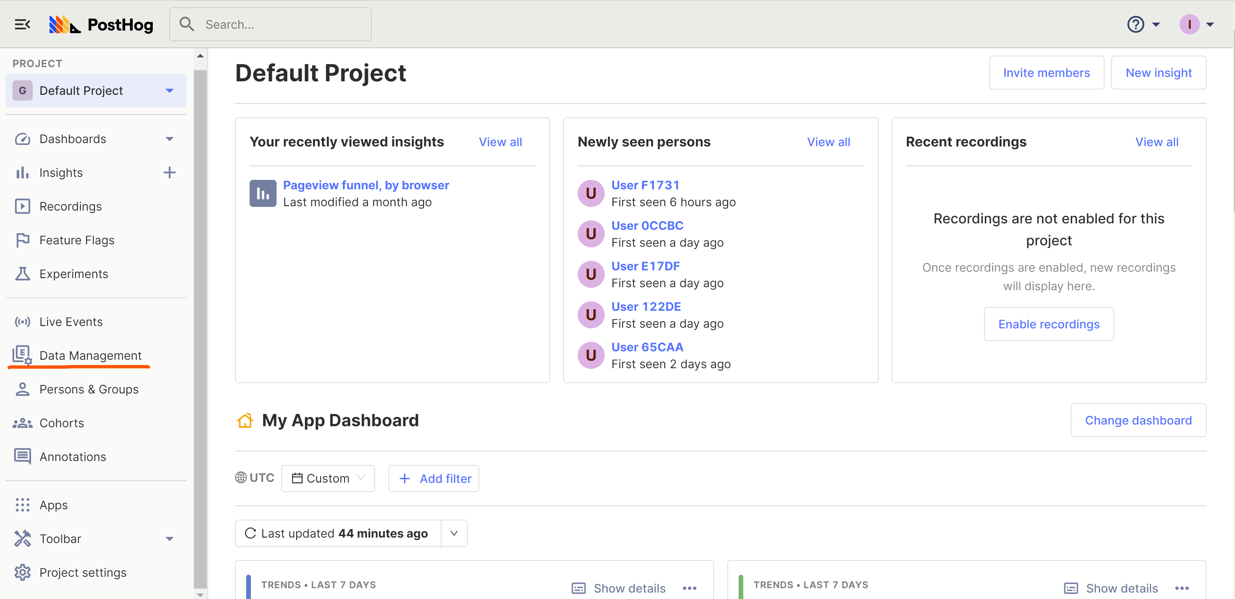Open more options on first trends card
1235x599 pixels.
click(689, 588)
